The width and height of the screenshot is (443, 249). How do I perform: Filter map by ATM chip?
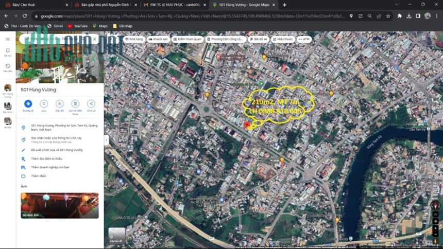[x=304, y=39]
